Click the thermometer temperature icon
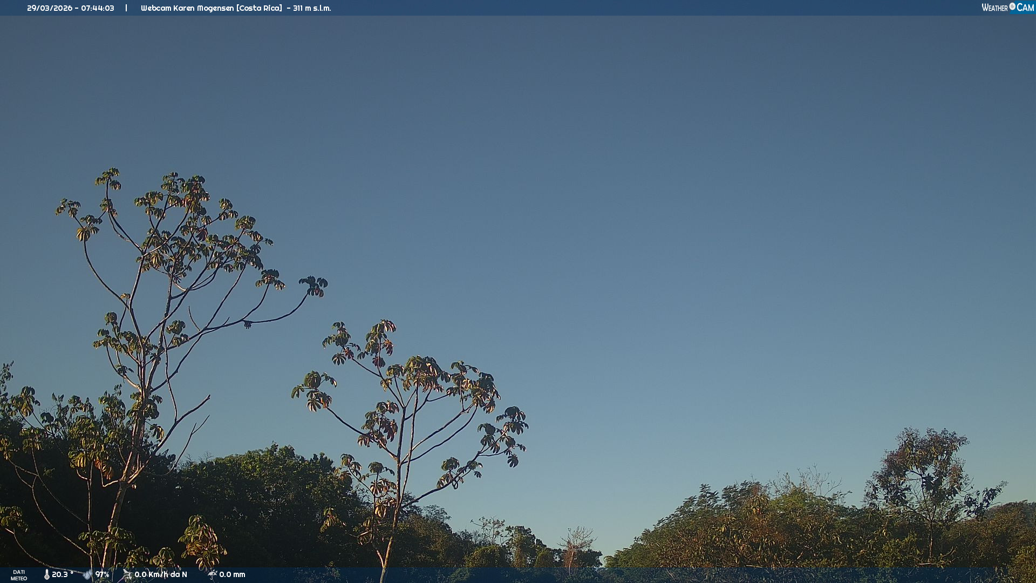The image size is (1036, 583). (46, 574)
